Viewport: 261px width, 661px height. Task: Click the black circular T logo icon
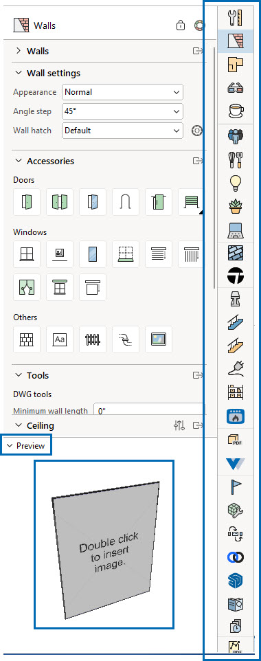(236, 276)
